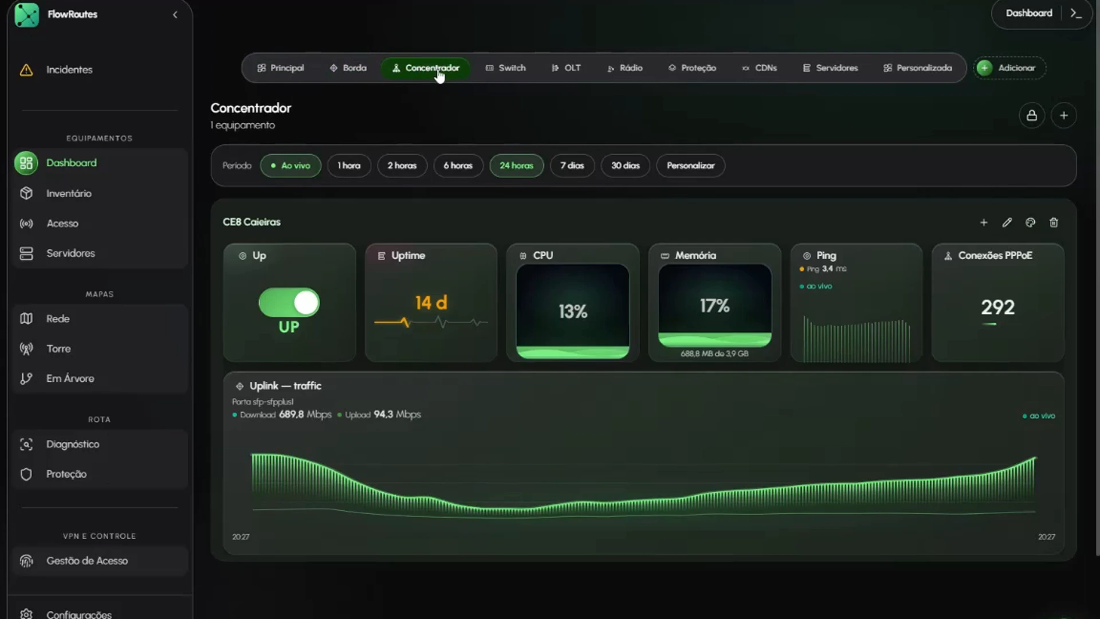
Task: Add a widget to CE8 Caieiras
Action: (984, 222)
